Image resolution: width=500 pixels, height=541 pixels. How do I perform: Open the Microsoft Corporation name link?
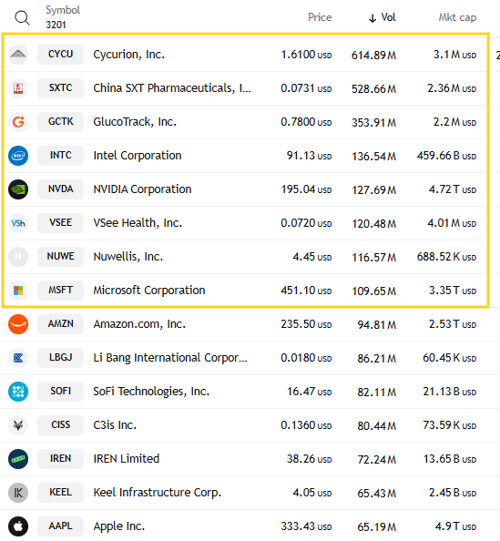click(149, 291)
